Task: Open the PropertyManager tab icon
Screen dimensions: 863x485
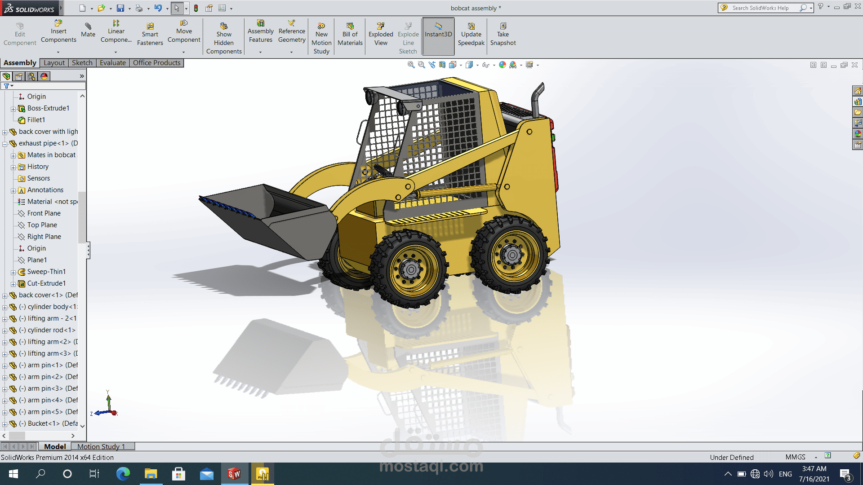Action: [x=19, y=76]
